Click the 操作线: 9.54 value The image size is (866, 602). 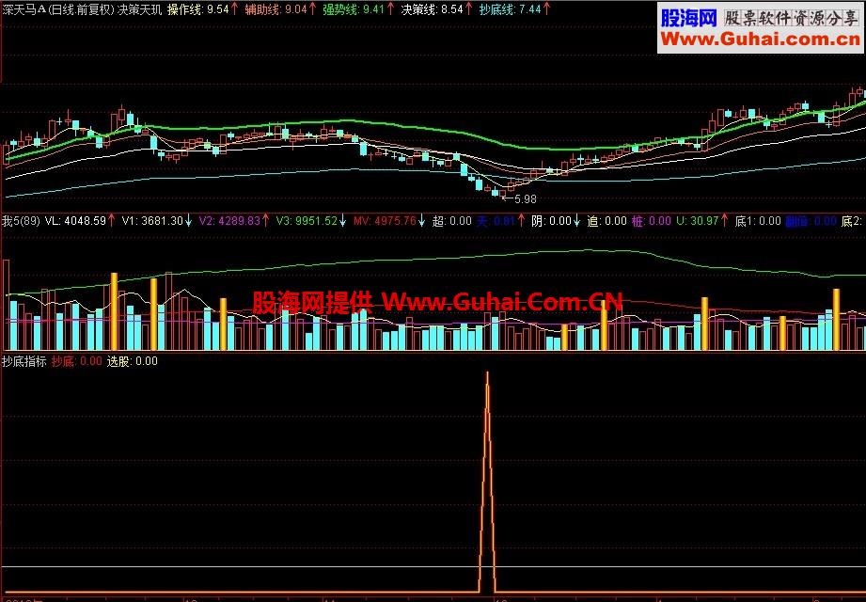(x=197, y=9)
